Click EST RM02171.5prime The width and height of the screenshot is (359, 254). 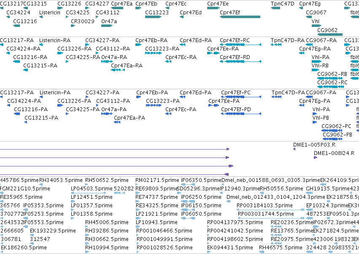(x=137, y=184)
